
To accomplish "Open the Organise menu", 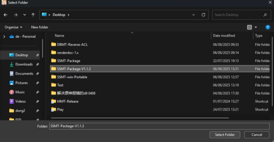I will click(13, 27).
